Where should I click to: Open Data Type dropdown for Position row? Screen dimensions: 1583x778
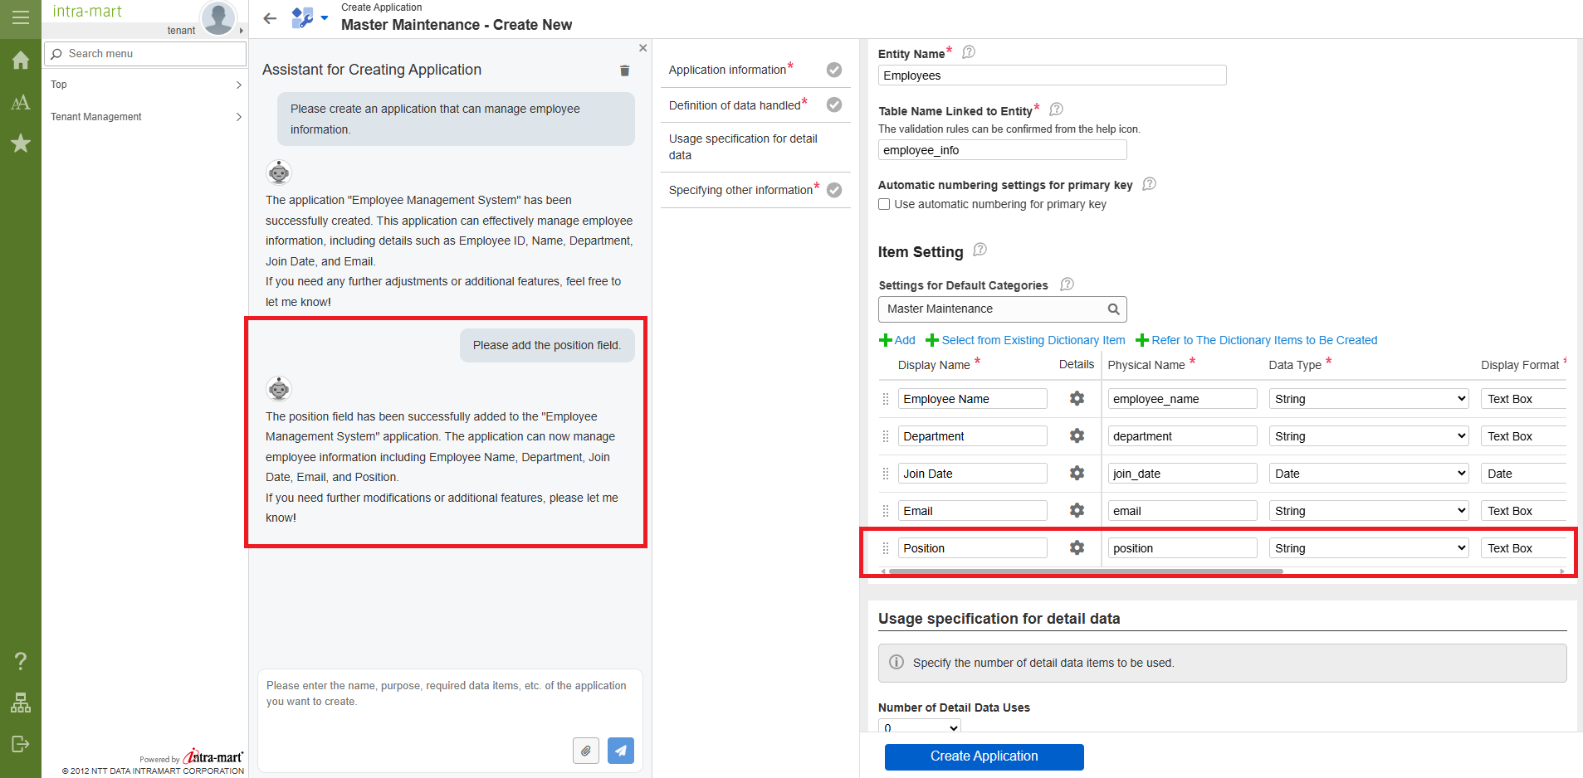point(1368,548)
